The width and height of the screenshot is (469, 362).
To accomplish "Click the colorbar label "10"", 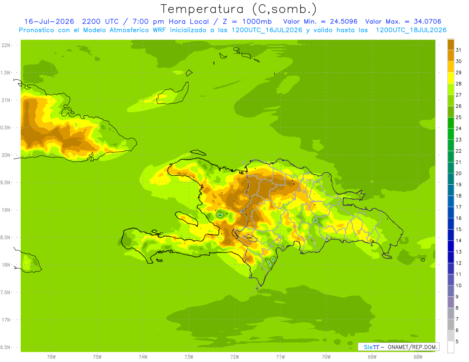I will tap(458, 285).
